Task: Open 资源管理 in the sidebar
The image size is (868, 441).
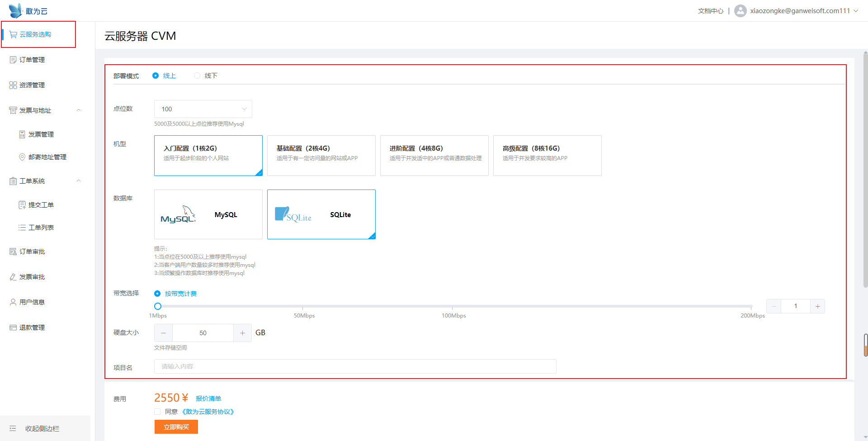Action: coord(32,85)
